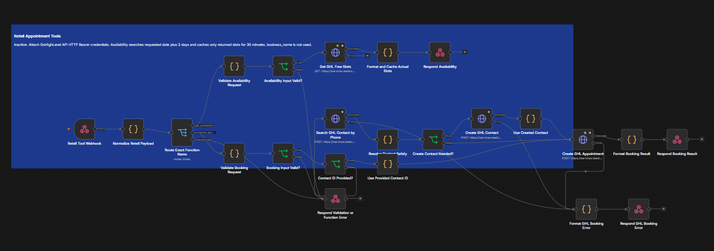This screenshot has height=251, width=714.
Task: Open the Respond Availability node
Action: pyautogui.click(x=440, y=52)
